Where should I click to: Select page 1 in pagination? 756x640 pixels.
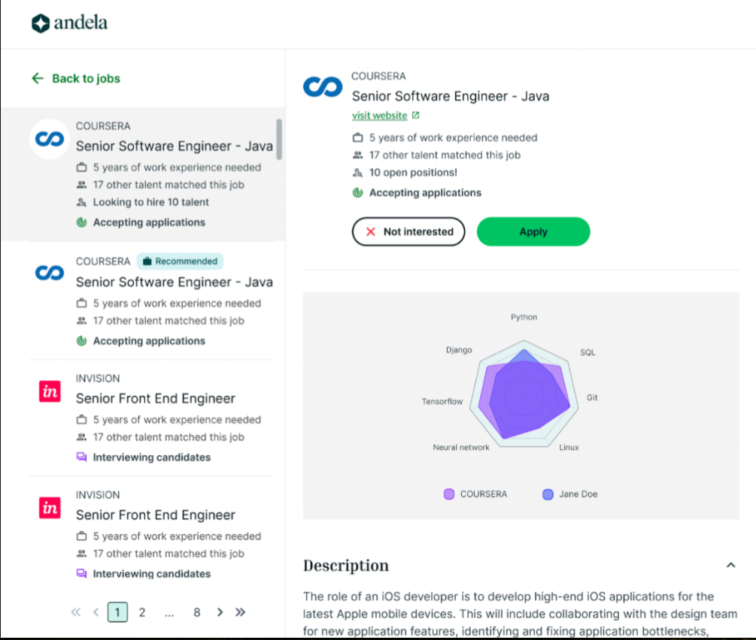click(x=117, y=612)
